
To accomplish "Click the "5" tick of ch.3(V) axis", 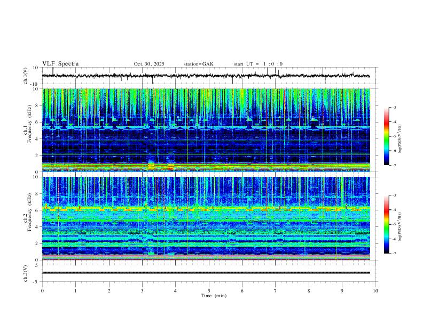I will (x=37, y=265).
